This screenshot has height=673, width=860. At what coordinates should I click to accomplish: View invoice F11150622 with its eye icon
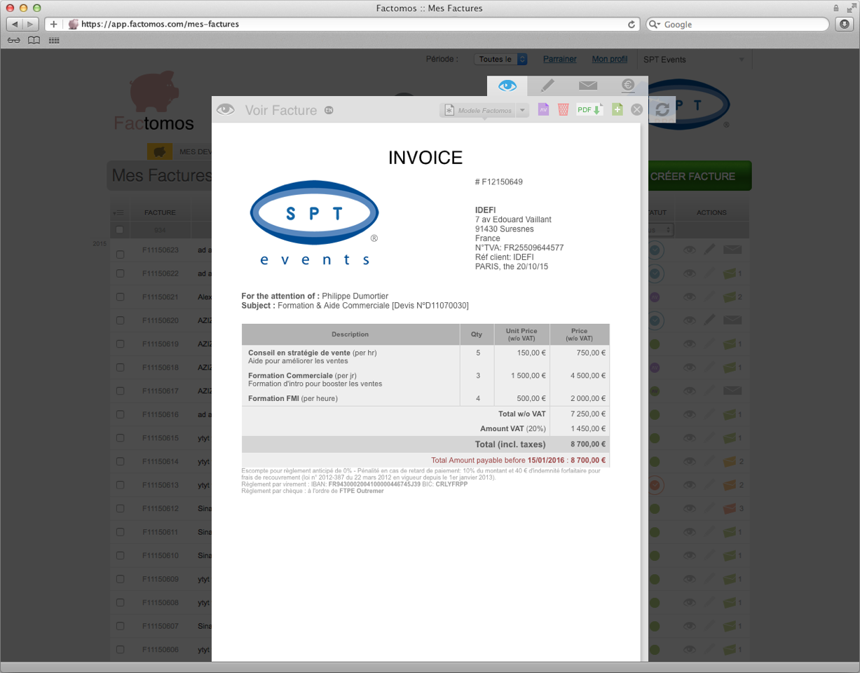[690, 273]
